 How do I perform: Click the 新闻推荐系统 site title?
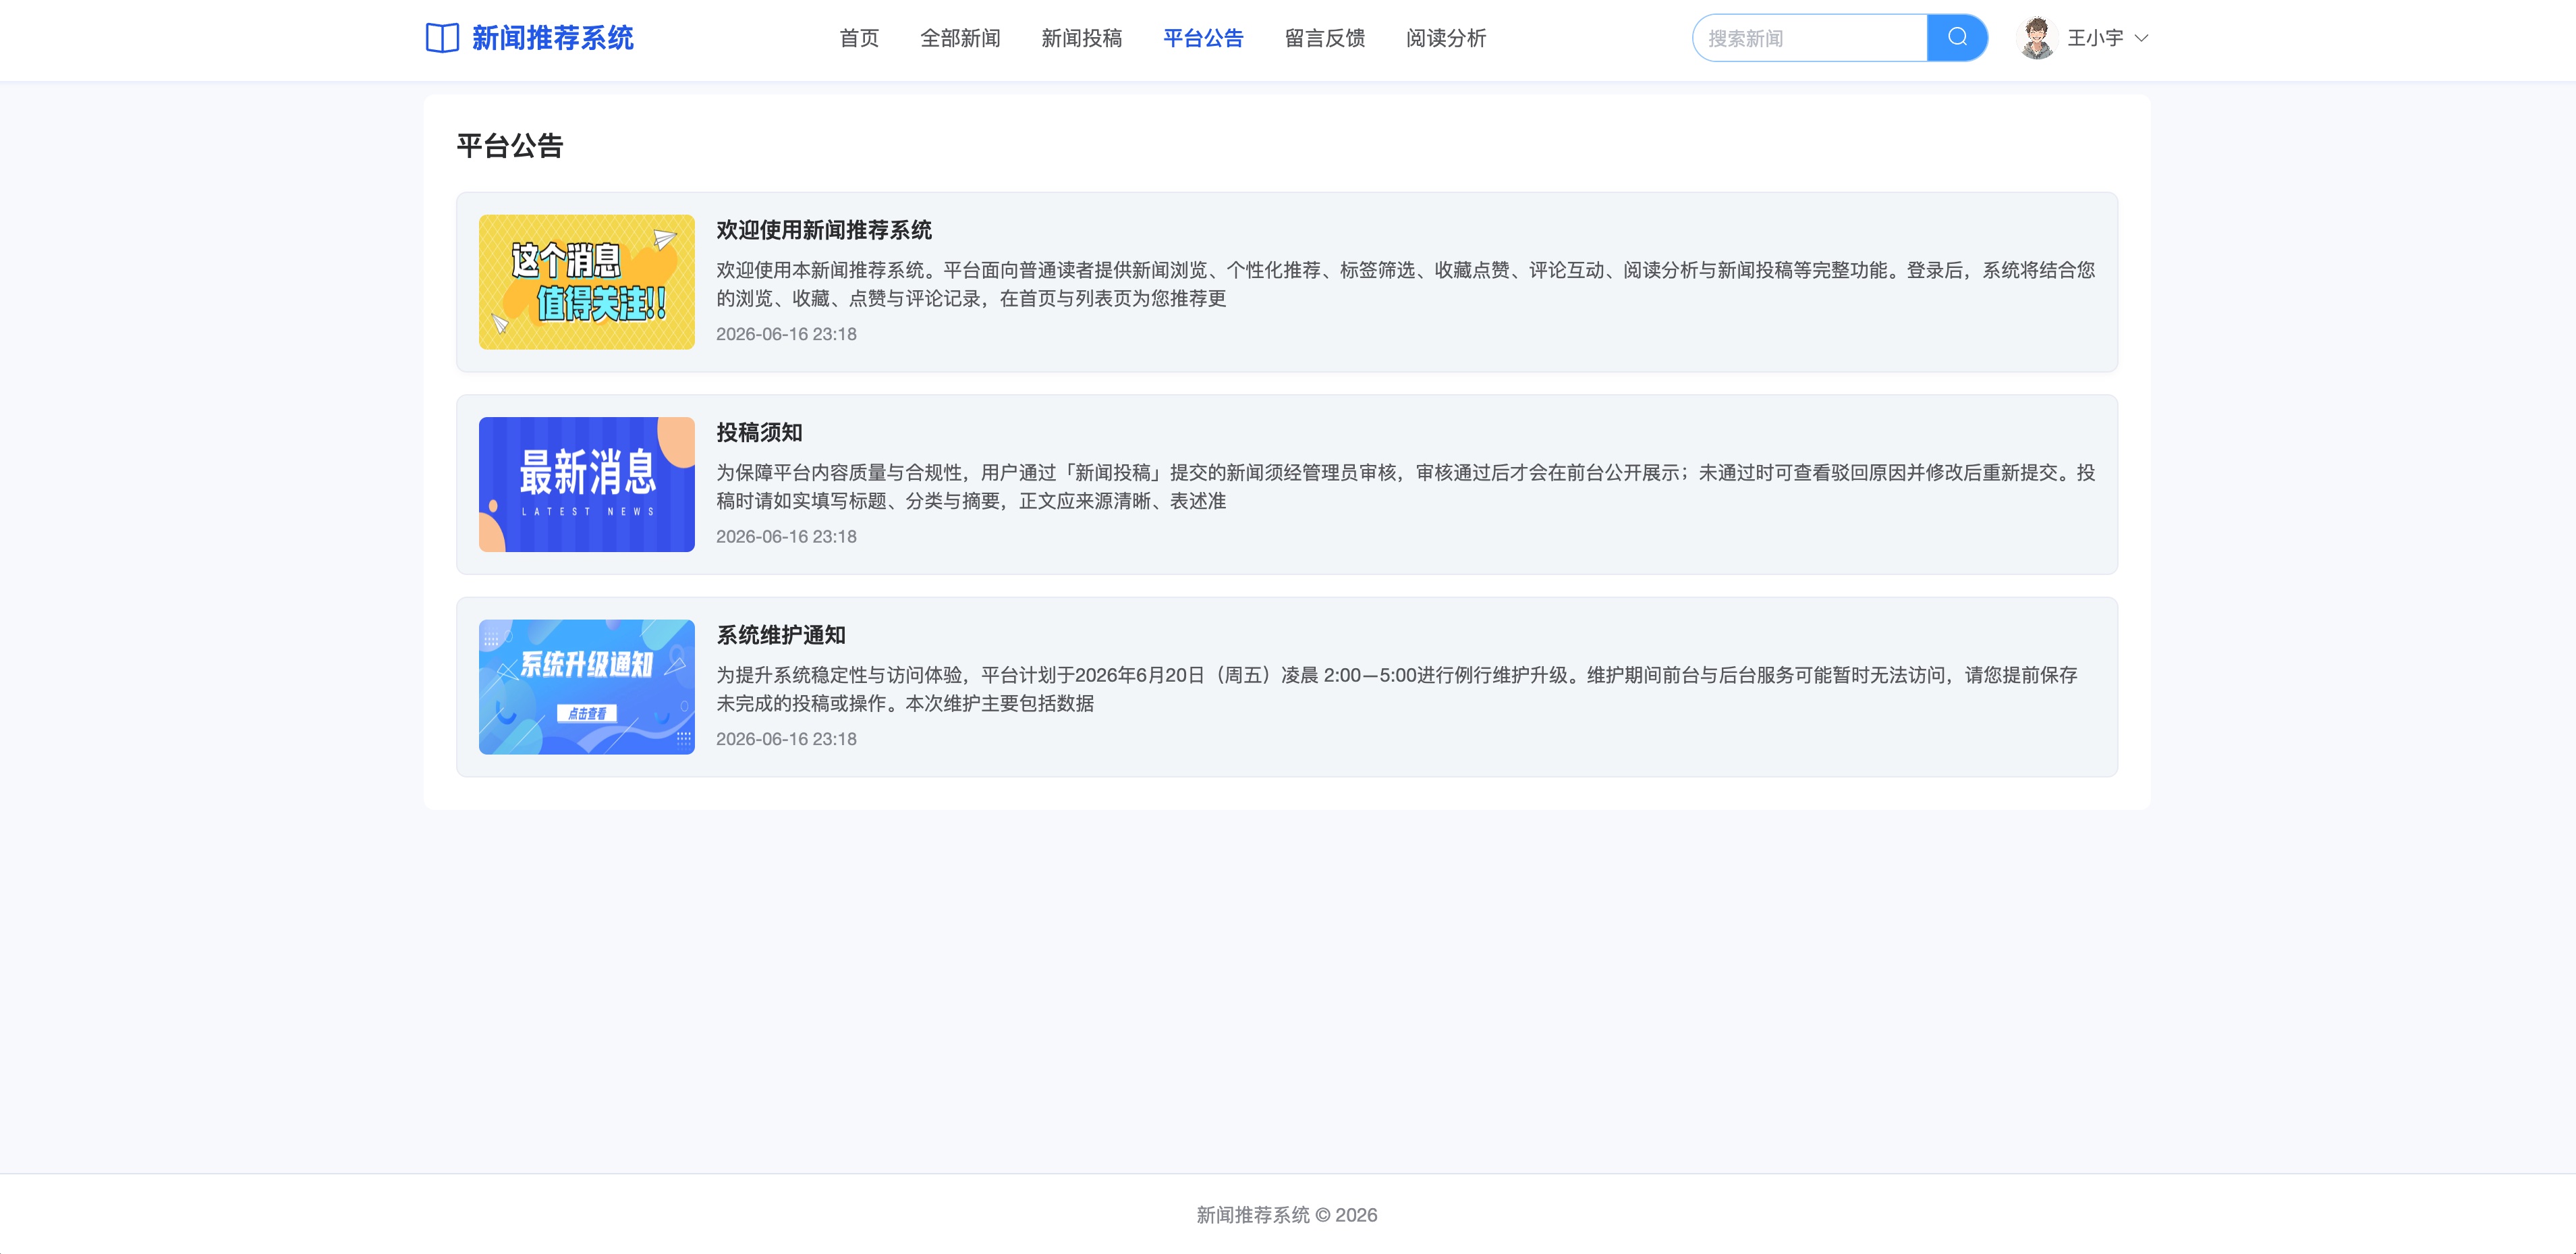pyautogui.click(x=552, y=38)
